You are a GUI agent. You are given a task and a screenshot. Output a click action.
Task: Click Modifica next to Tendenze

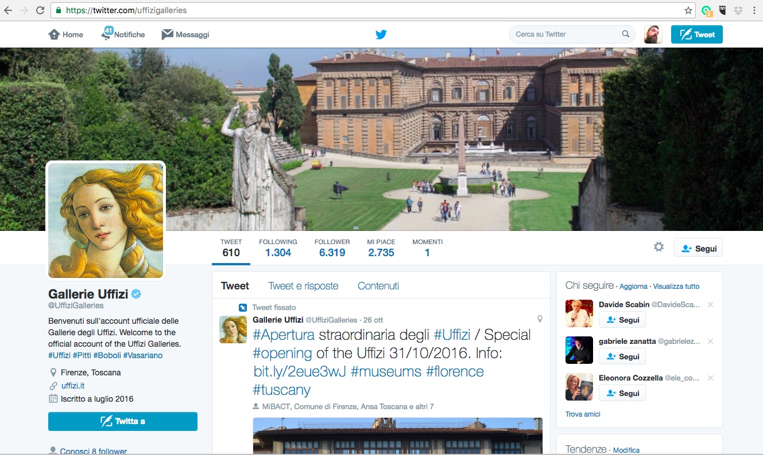(x=626, y=450)
